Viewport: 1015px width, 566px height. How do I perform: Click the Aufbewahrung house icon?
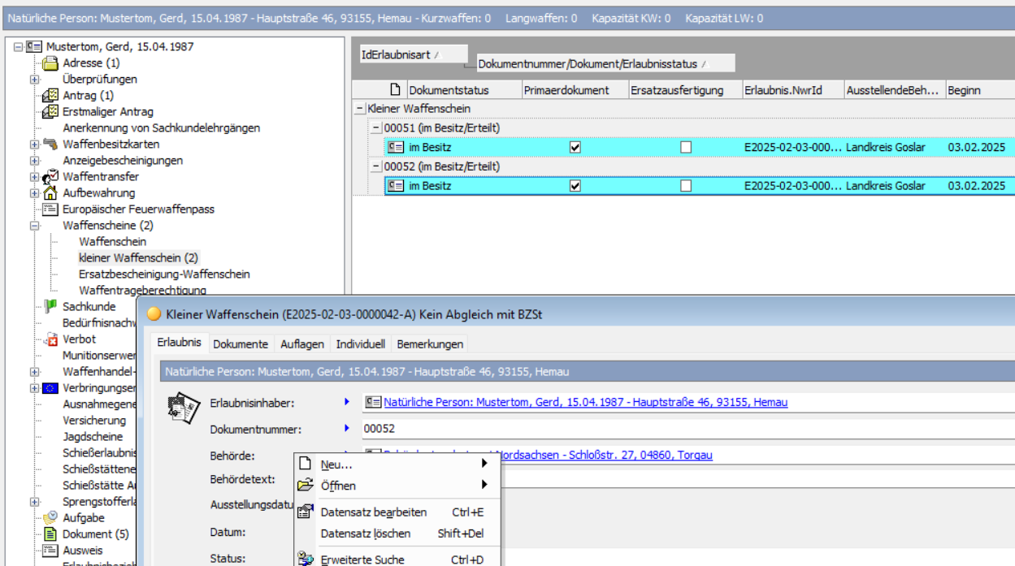coord(50,192)
